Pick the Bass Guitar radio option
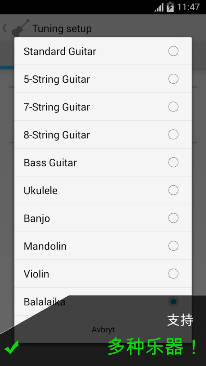 (173, 163)
